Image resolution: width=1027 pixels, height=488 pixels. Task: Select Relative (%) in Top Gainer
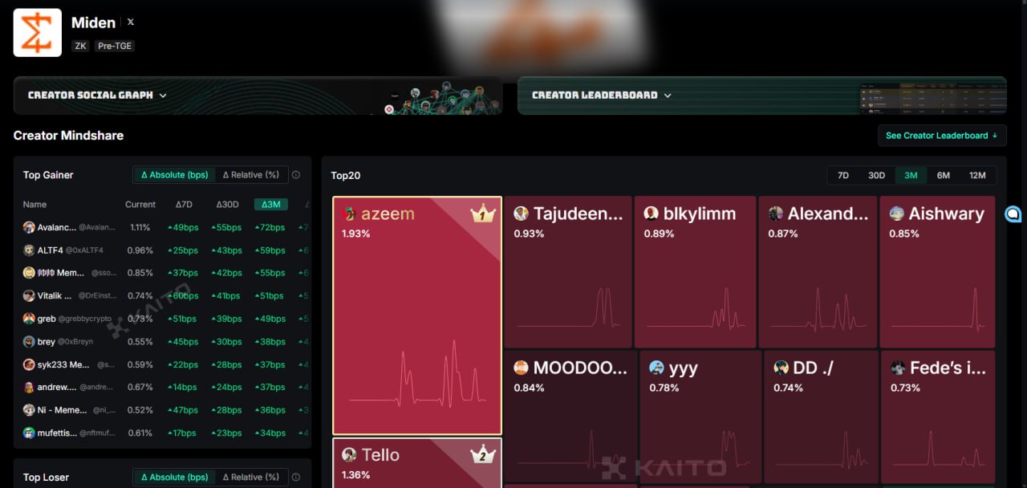[x=251, y=175]
